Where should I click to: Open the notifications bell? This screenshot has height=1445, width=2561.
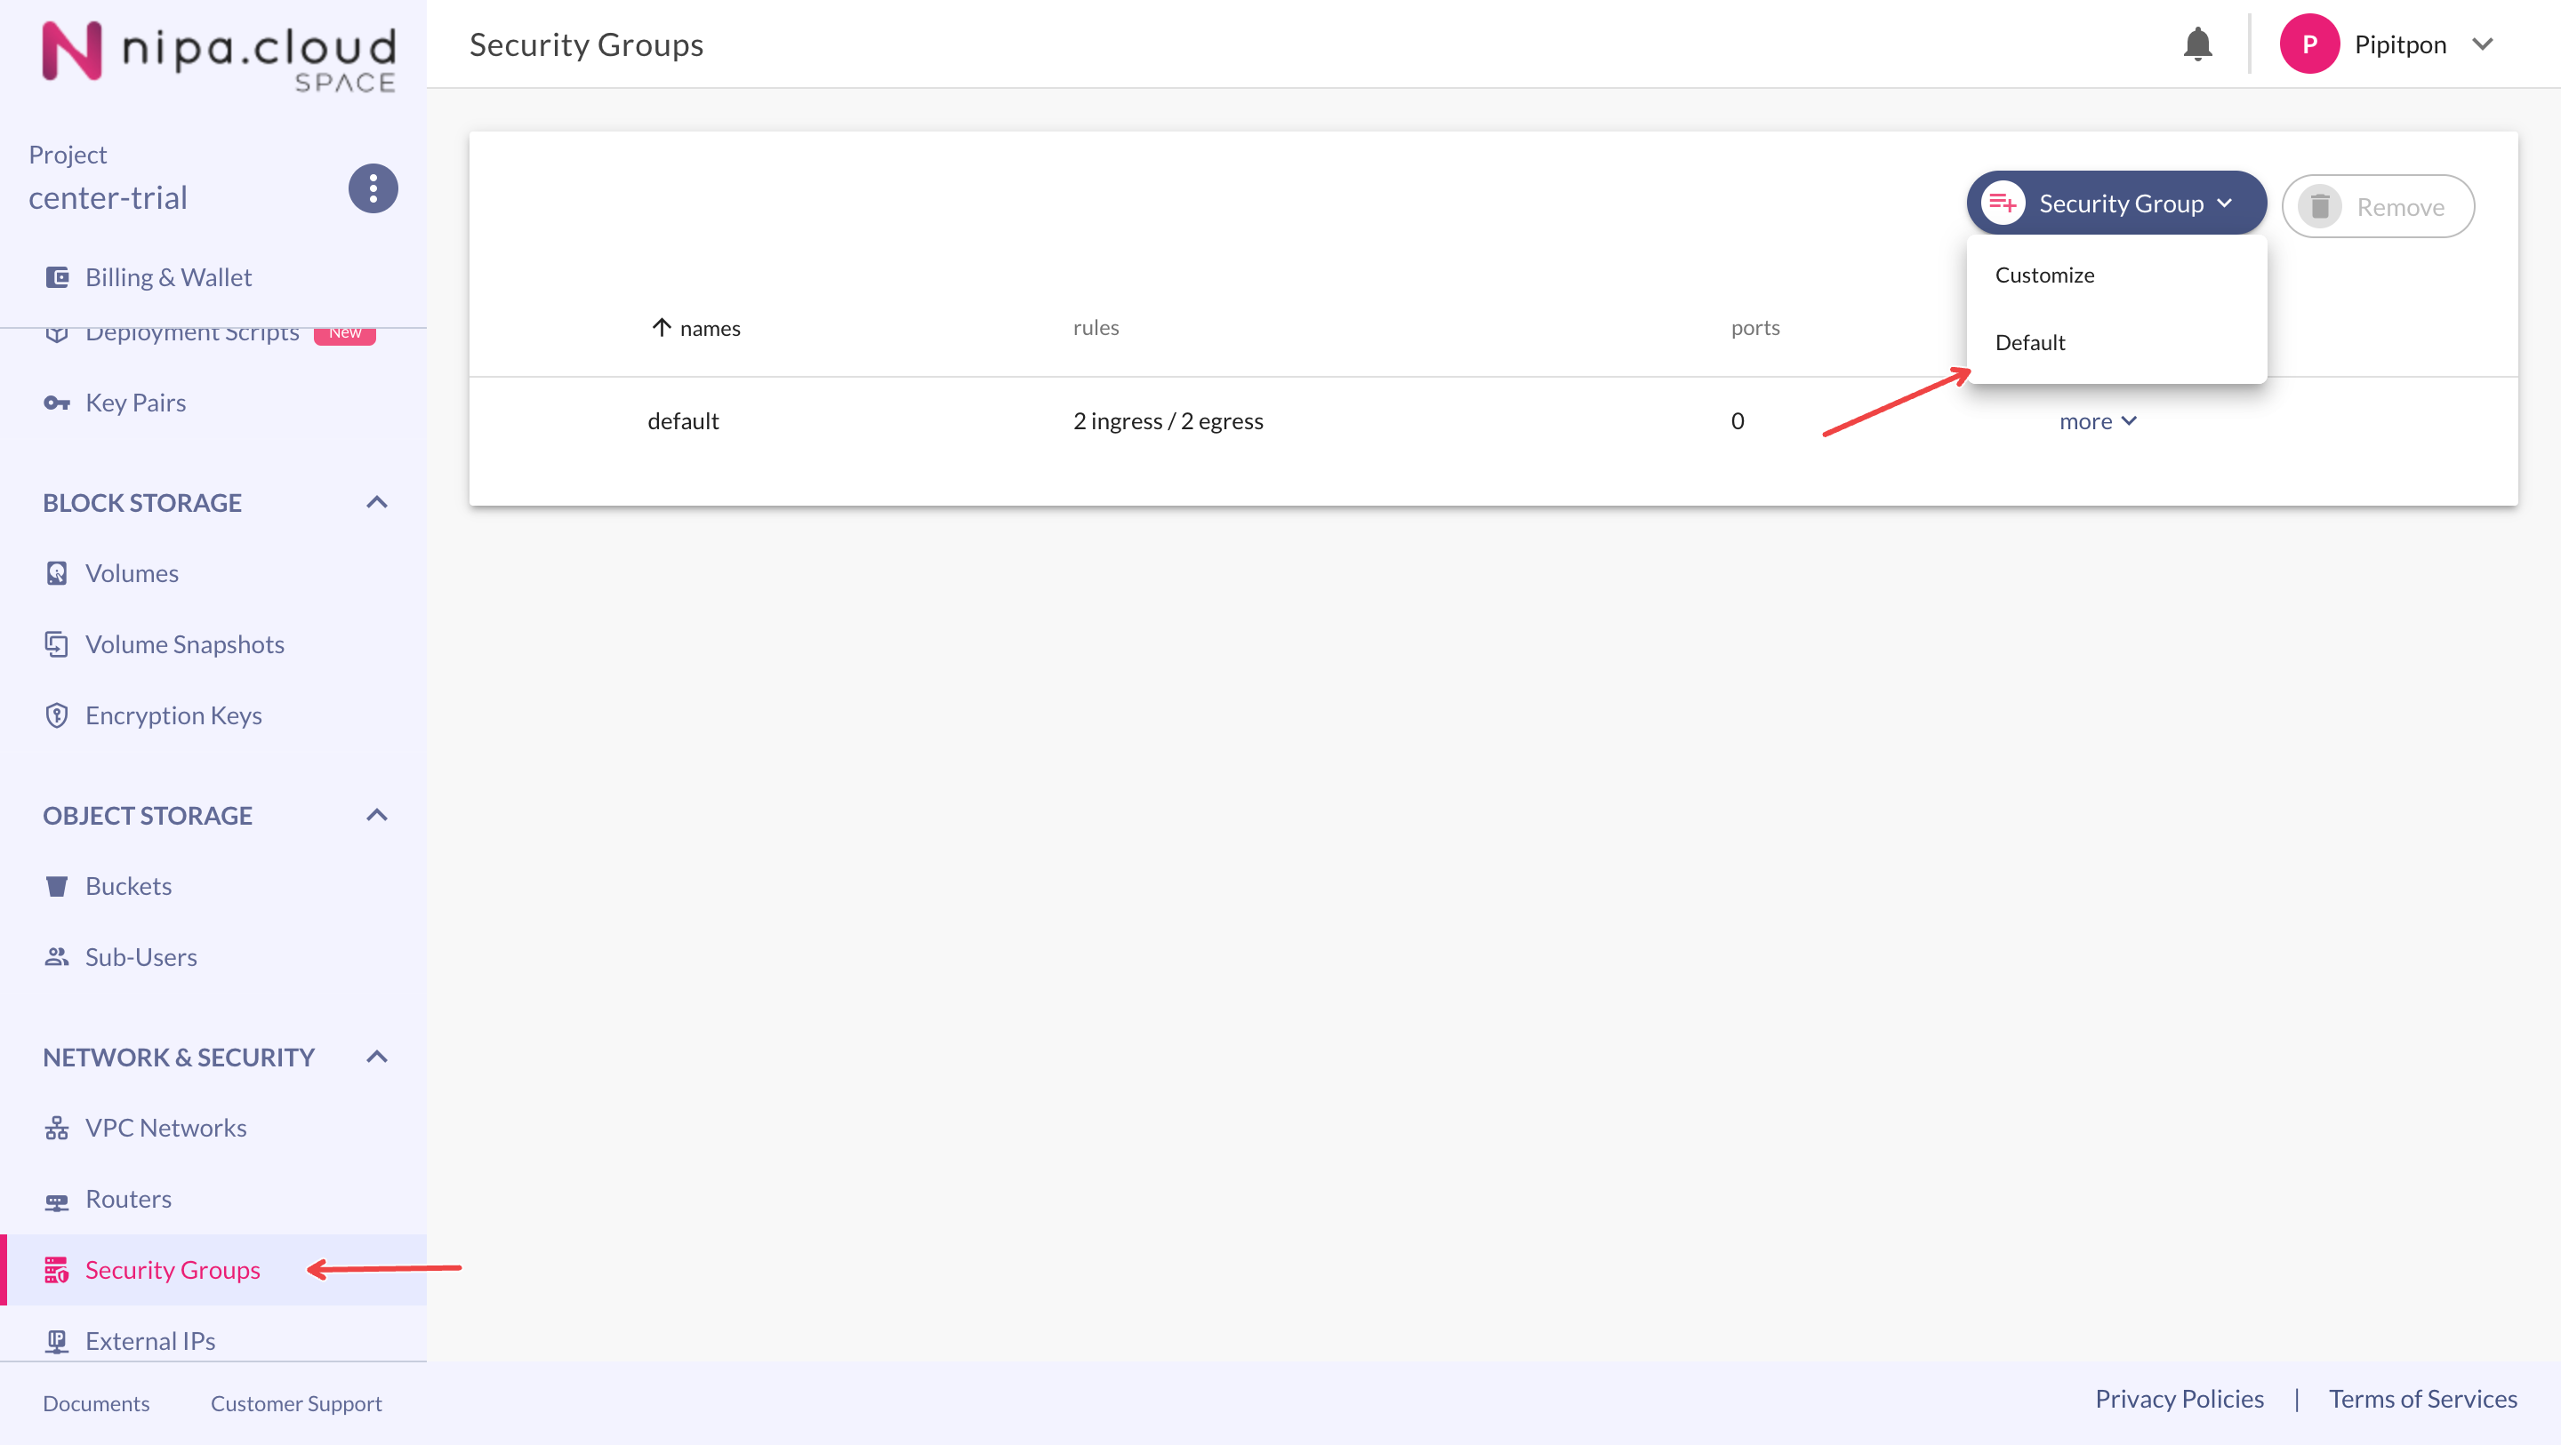coord(2197,44)
